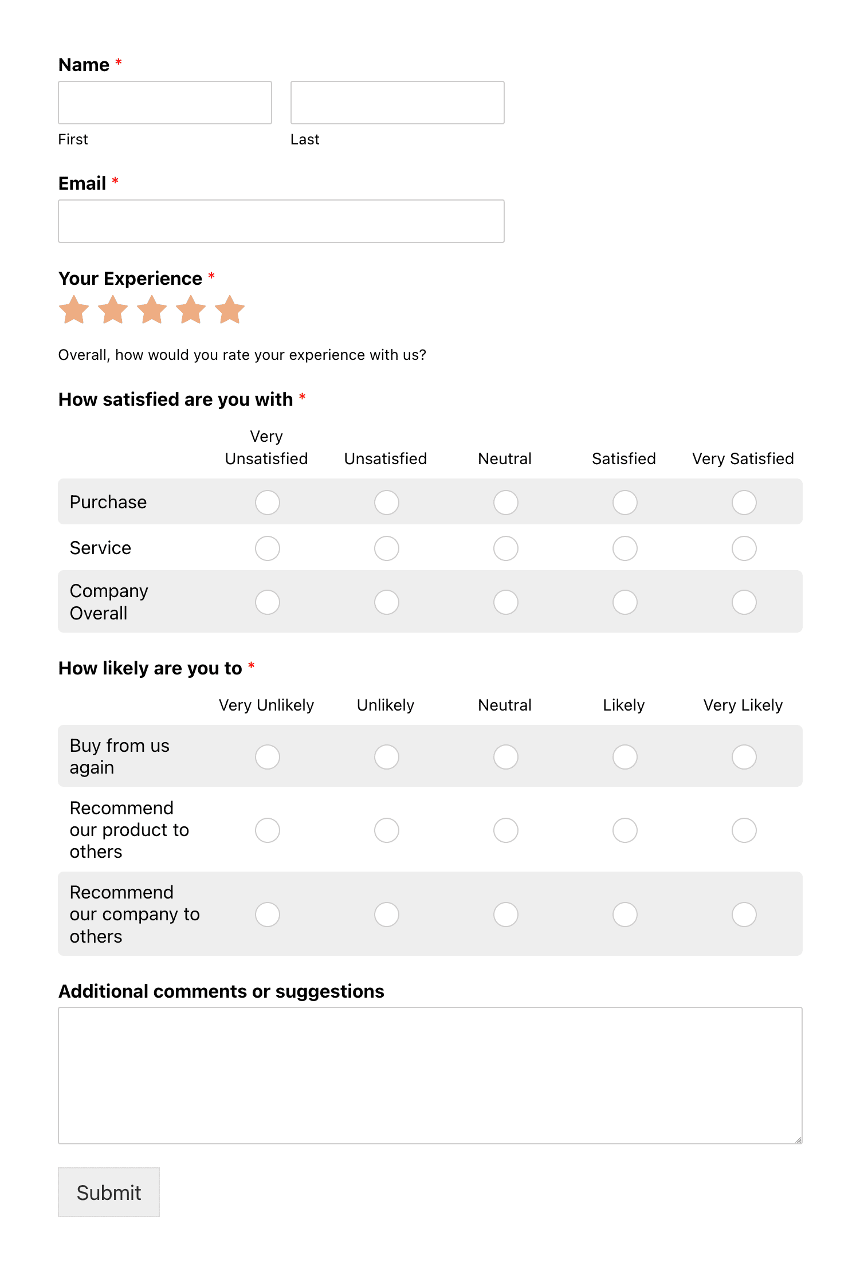Select Very Likely for Buy from us again
The image size is (860, 1275).
(x=744, y=757)
